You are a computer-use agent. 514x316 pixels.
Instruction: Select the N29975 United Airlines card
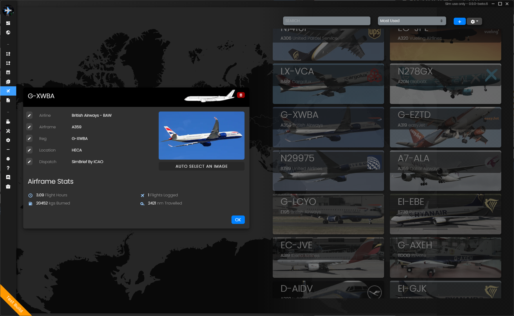(328, 171)
